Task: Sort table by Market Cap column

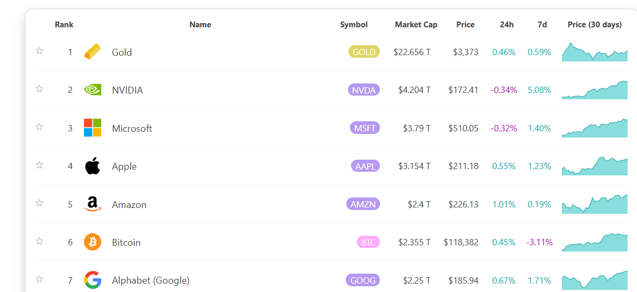Action: tap(416, 25)
